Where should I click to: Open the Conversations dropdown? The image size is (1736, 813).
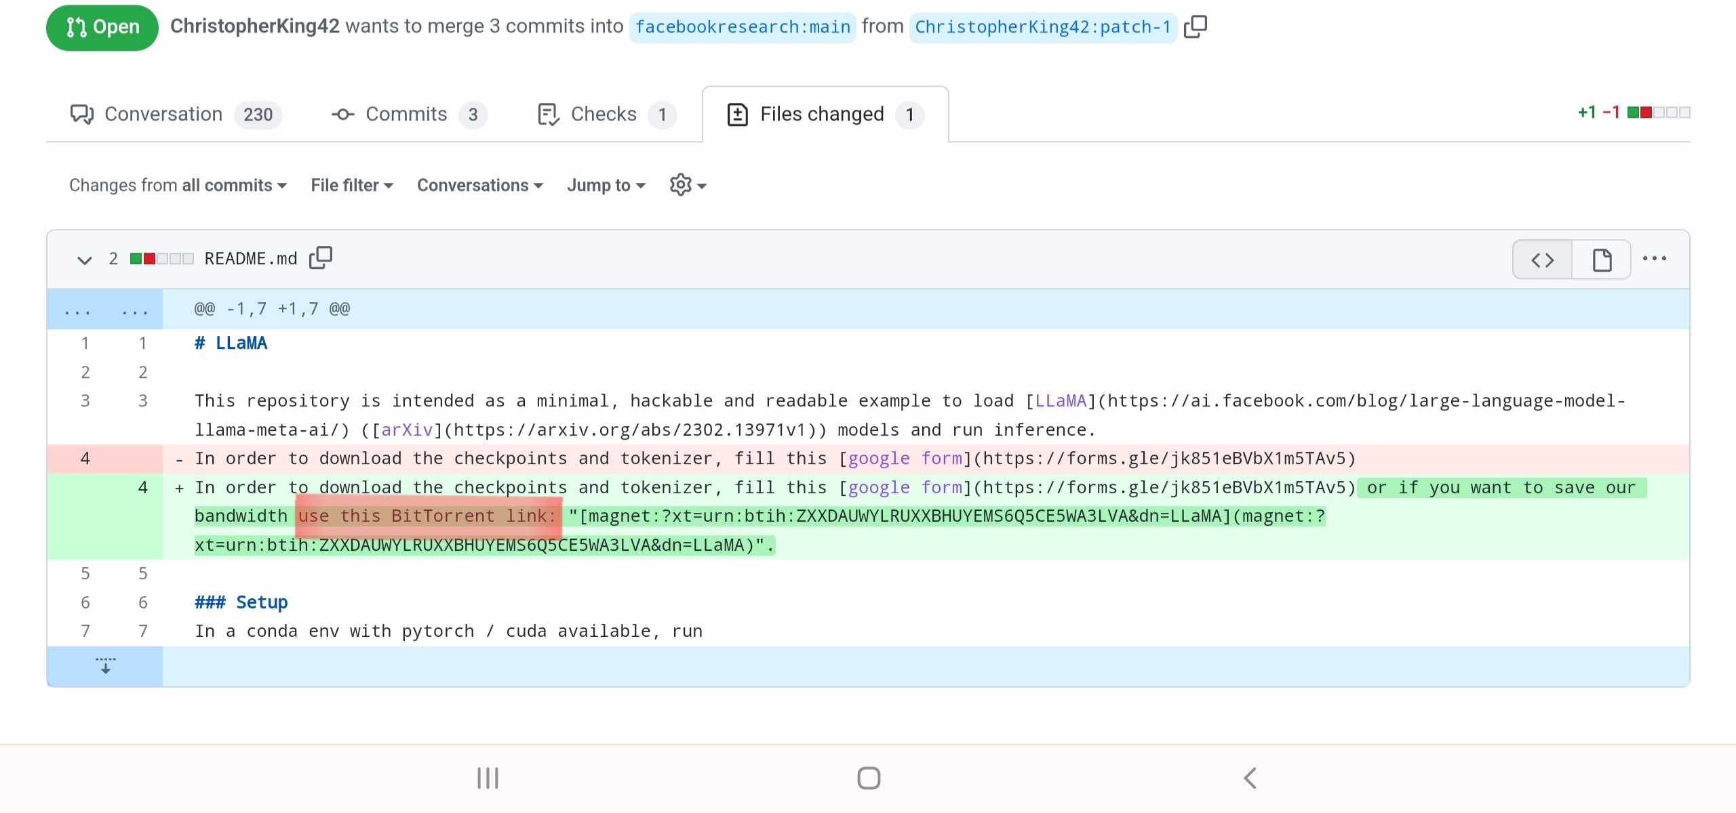tap(479, 185)
